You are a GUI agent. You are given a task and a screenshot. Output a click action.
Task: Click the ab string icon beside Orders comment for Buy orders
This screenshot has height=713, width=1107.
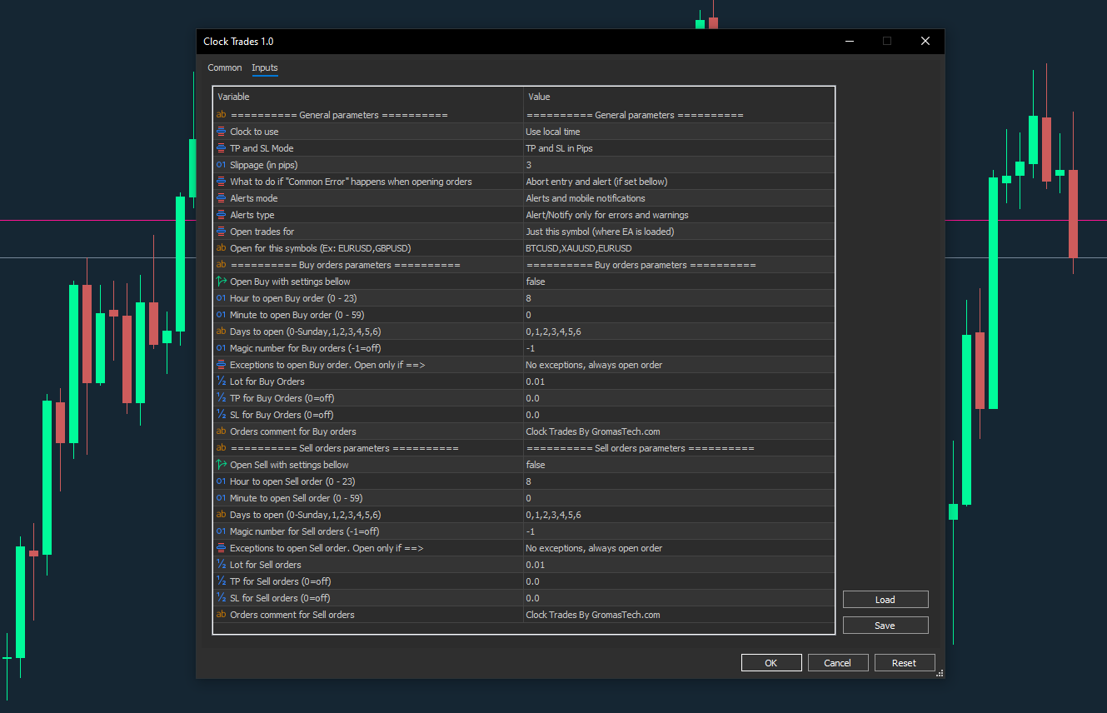[x=221, y=431]
